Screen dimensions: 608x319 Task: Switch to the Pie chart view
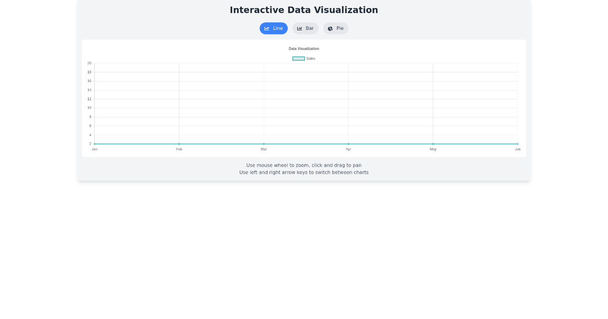(x=335, y=28)
